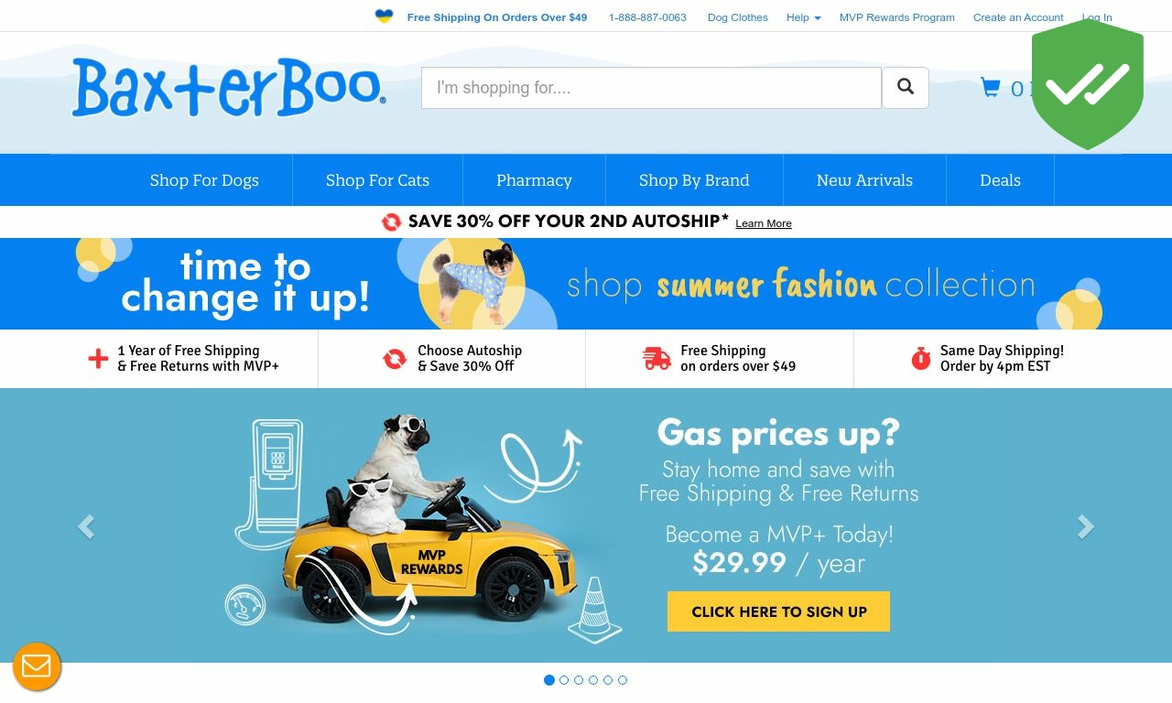Open the Deals navigation item
Image resolution: width=1172 pixels, height=703 pixels.
tap(1000, 180)
